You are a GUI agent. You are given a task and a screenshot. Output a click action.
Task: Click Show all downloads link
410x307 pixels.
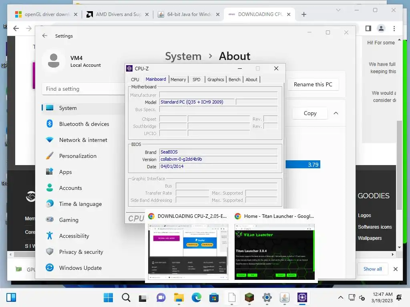[x=372, y=269]
